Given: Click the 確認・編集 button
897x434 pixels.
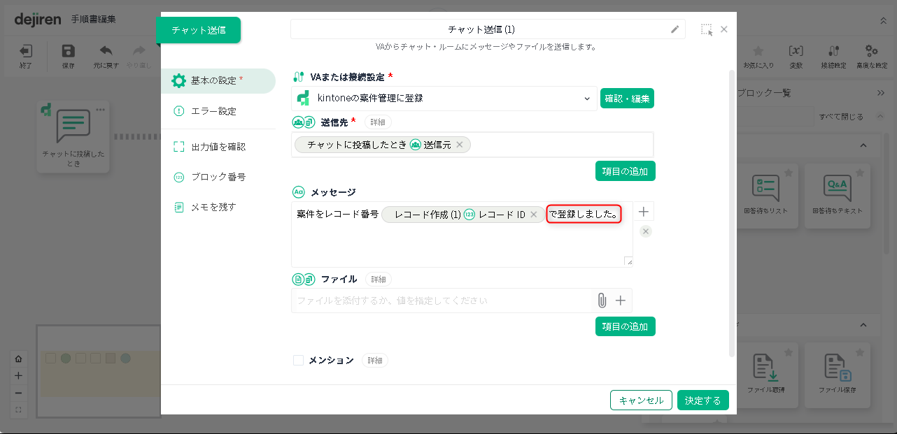Looking at the screenshot, I should pos(627,99).
